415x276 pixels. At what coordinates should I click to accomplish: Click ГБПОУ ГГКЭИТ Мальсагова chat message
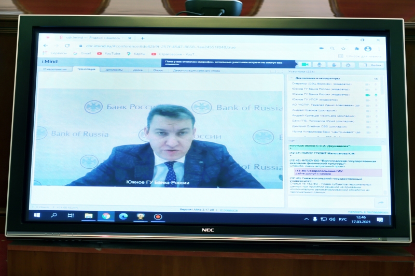(x=335, y=154)
